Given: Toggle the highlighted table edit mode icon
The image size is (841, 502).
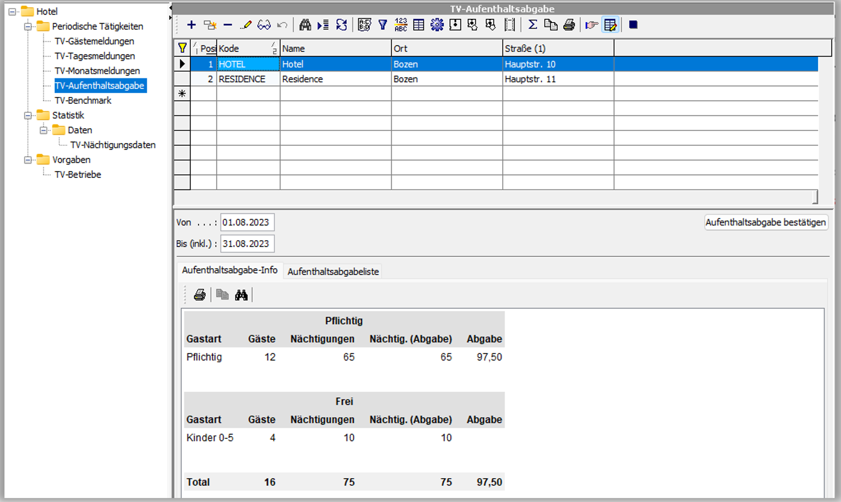Looking at the screenshot, I should [610, 25].
